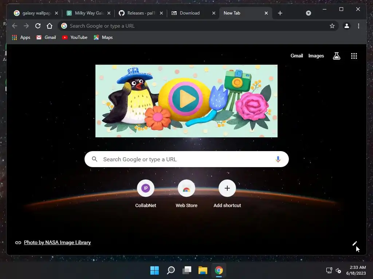This screenshot has height=279, width=373.
Task: Open Search Labs flask icon
Action: tap(336, 56)
